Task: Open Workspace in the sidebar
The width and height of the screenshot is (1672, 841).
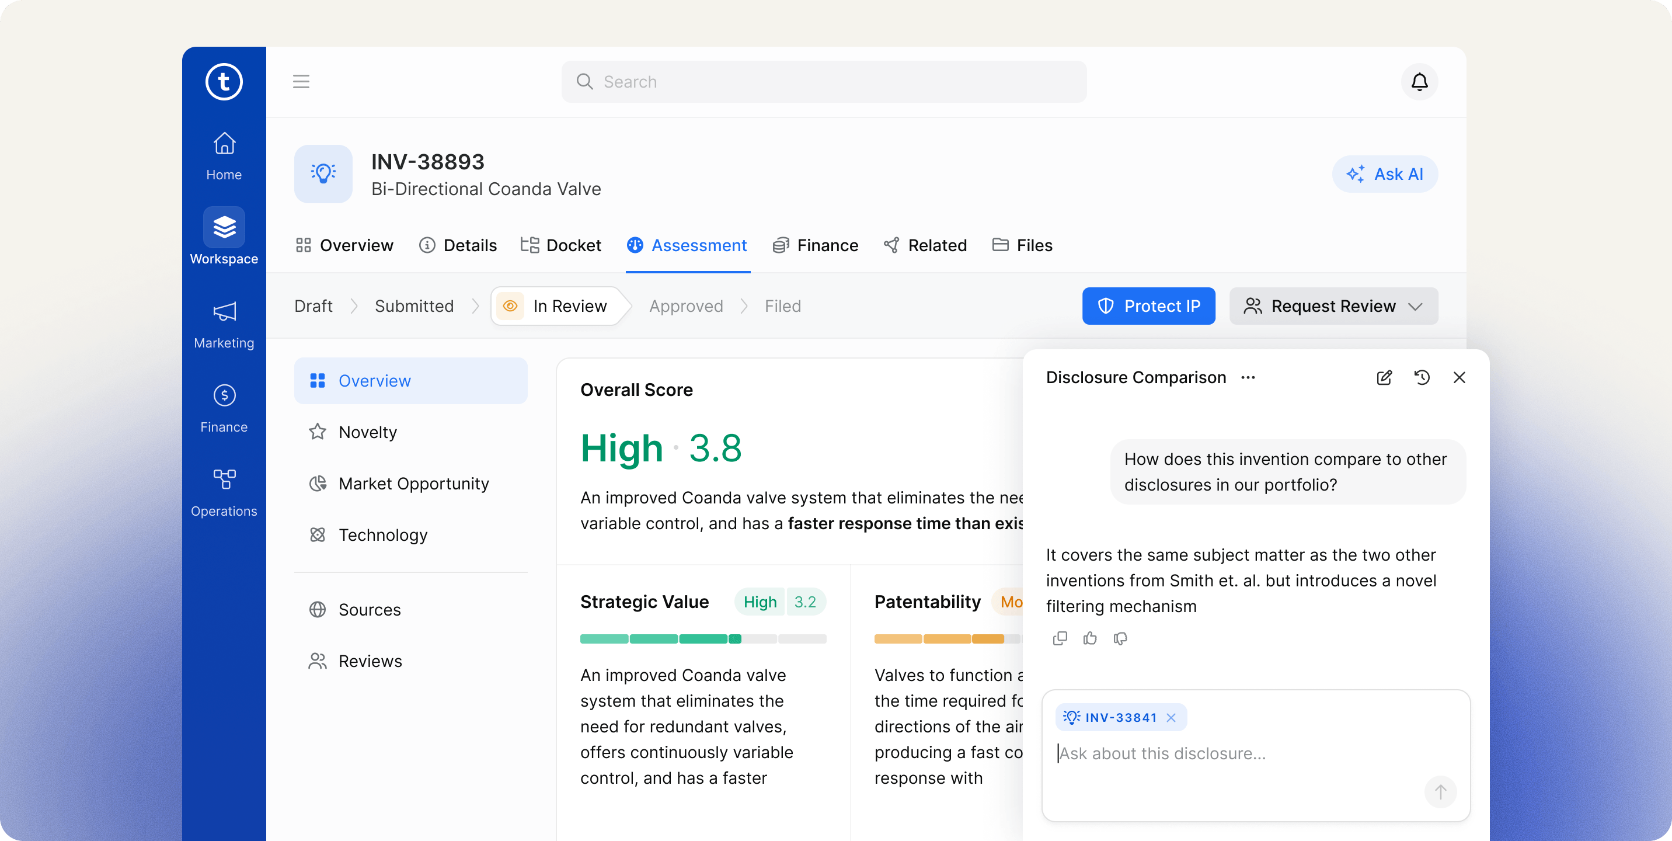Action: 224,237
